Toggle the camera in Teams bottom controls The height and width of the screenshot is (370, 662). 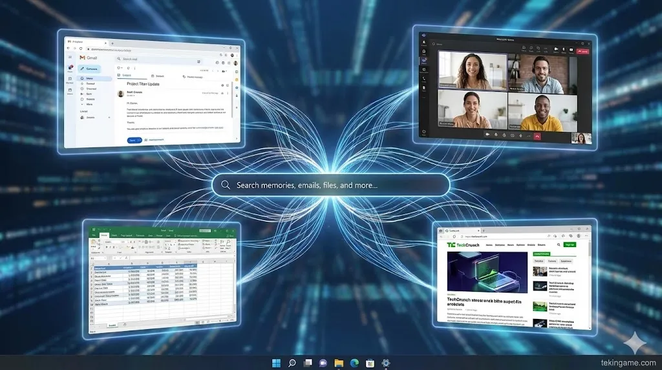[x=487, y=135]
